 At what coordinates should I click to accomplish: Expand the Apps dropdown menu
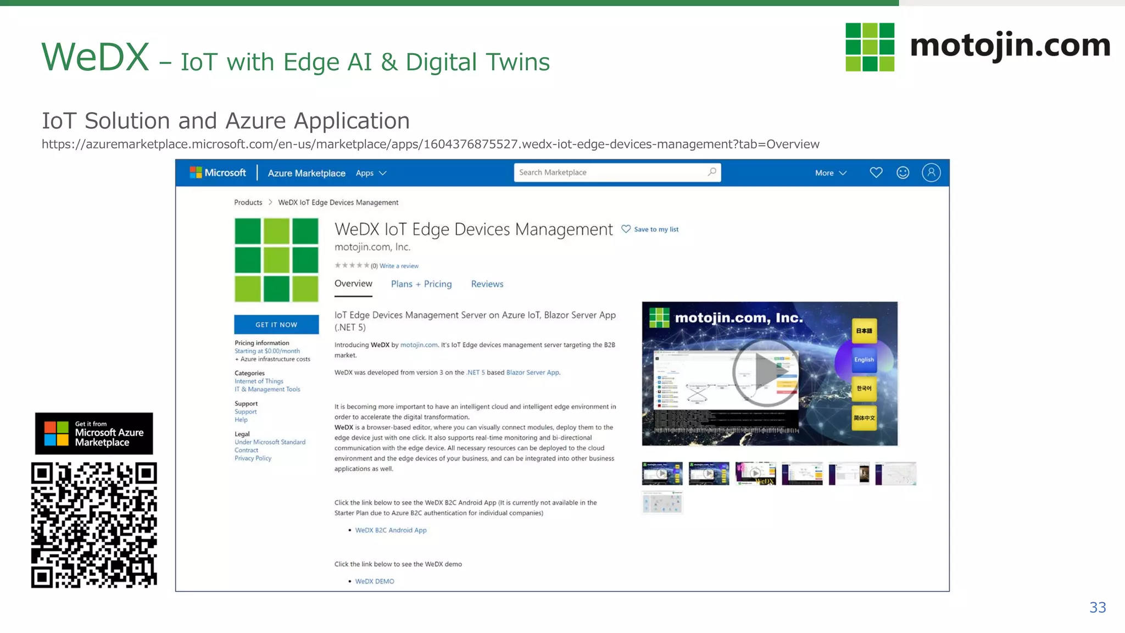[x=371, y=173]
